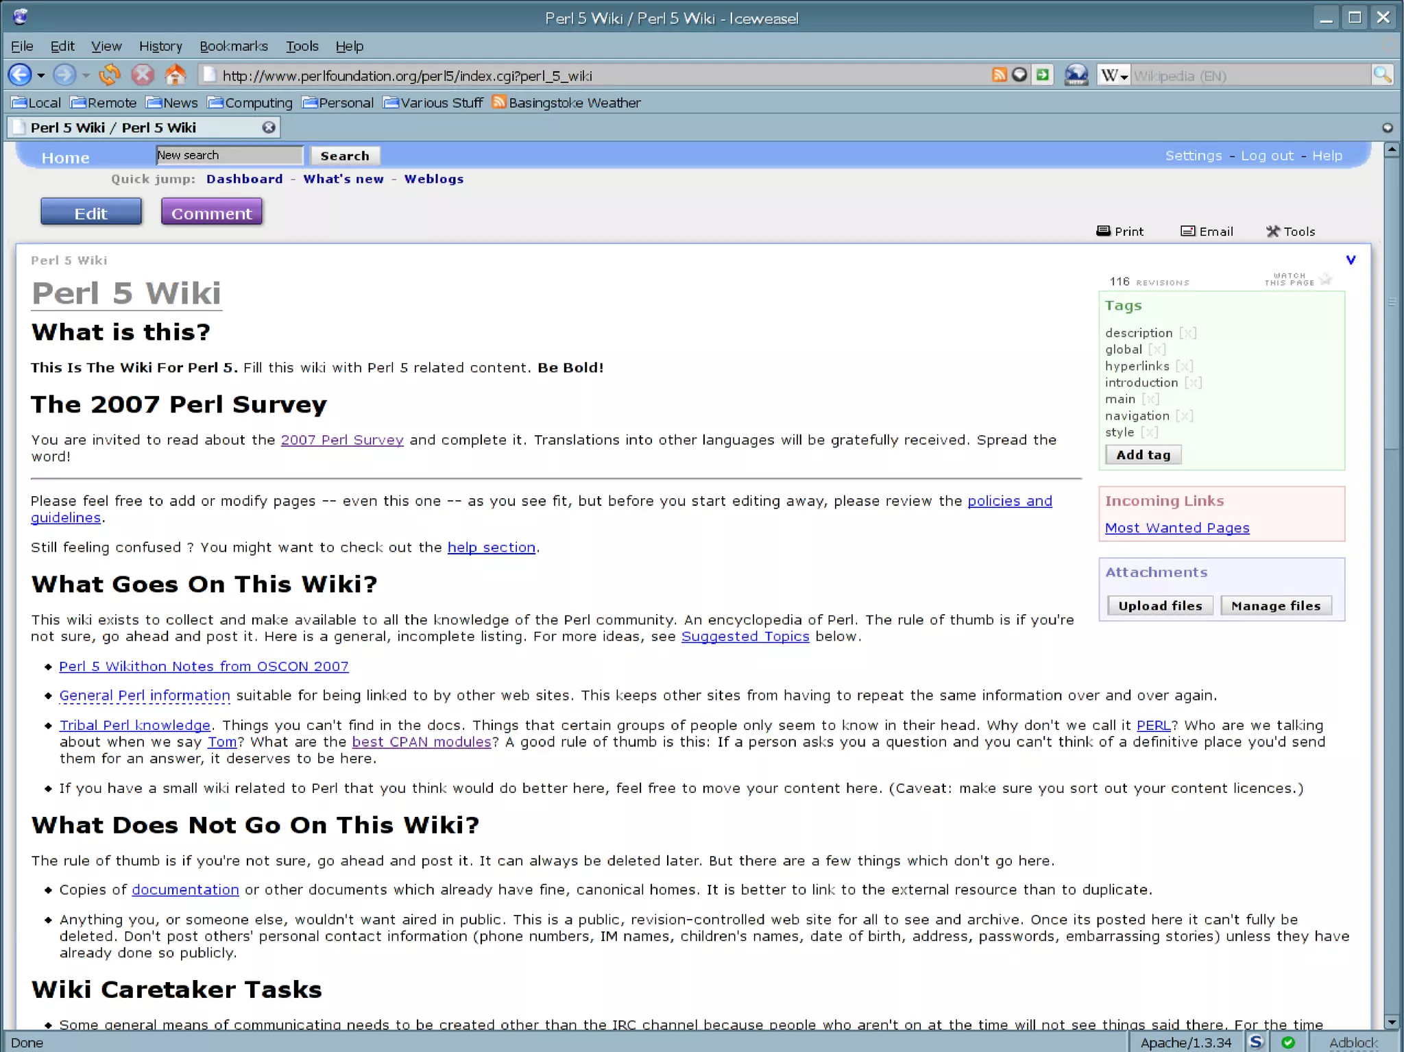Click the Manage files button
This screenshot has width=1404, height=1052.
tap(1276, 606)
